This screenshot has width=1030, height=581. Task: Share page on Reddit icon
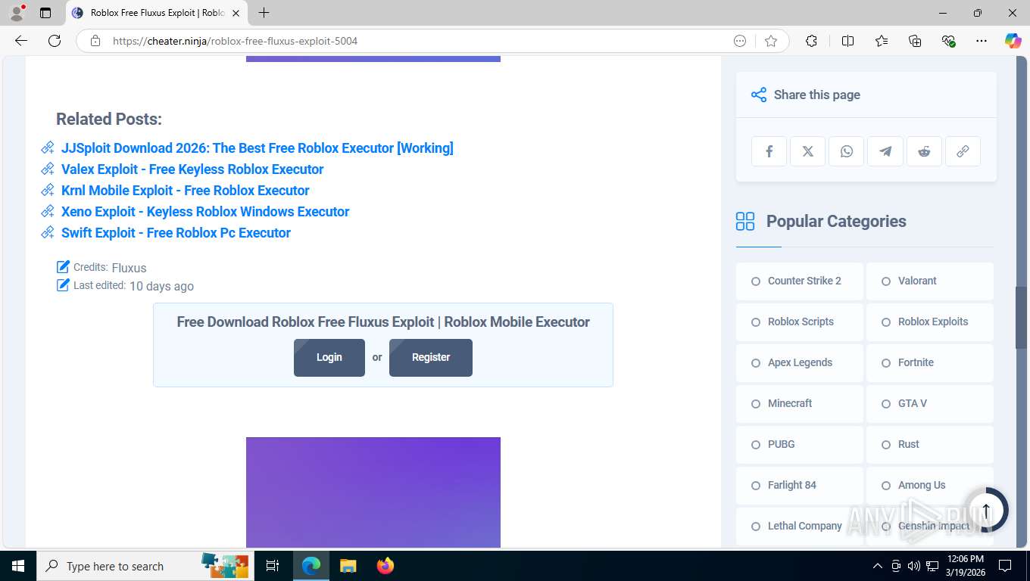coord(924,151)
